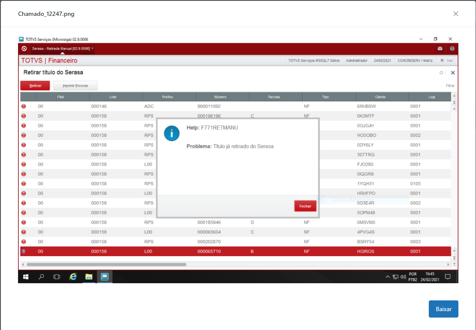Click red status dot of client 0IQGR9 row

(x=24, y=174)
